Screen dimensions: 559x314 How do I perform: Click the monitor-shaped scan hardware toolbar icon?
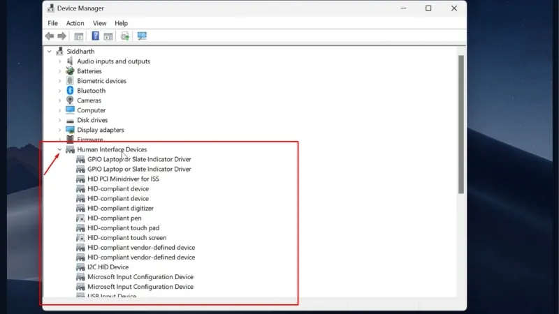click(142, 36)
